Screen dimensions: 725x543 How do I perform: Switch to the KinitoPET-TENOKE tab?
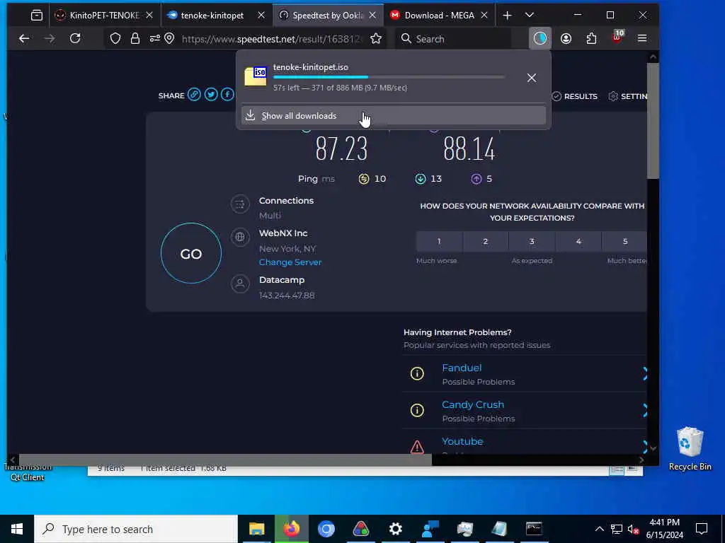pyautogui.click(x=104, y=16)
